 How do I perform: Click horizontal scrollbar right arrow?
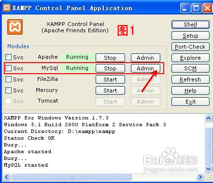click(x=200, y=177)
